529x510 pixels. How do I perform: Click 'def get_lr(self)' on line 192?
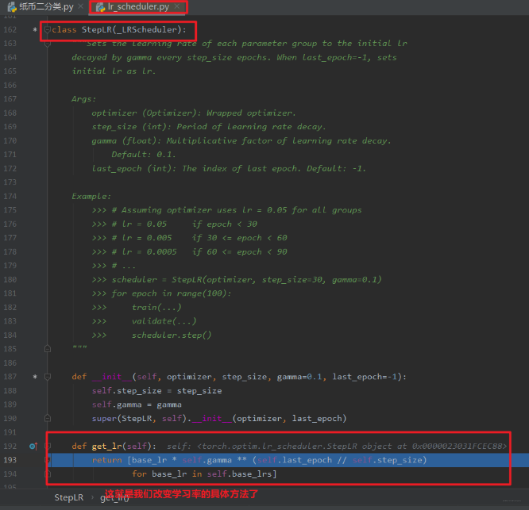click(114, 447)
